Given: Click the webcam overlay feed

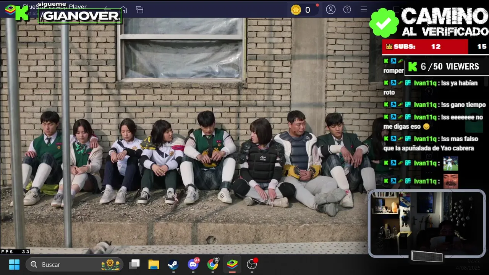Looking at the screenshot, I should point(427,223).
